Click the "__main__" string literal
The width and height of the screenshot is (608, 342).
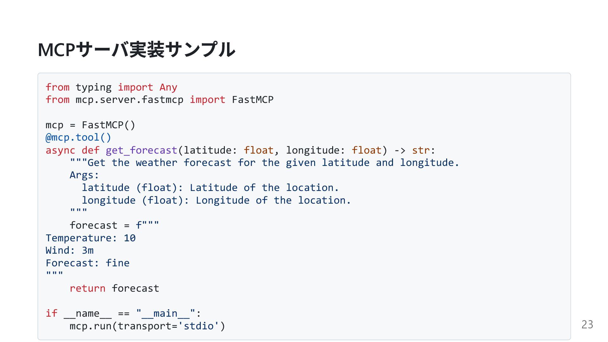(166, 313)
